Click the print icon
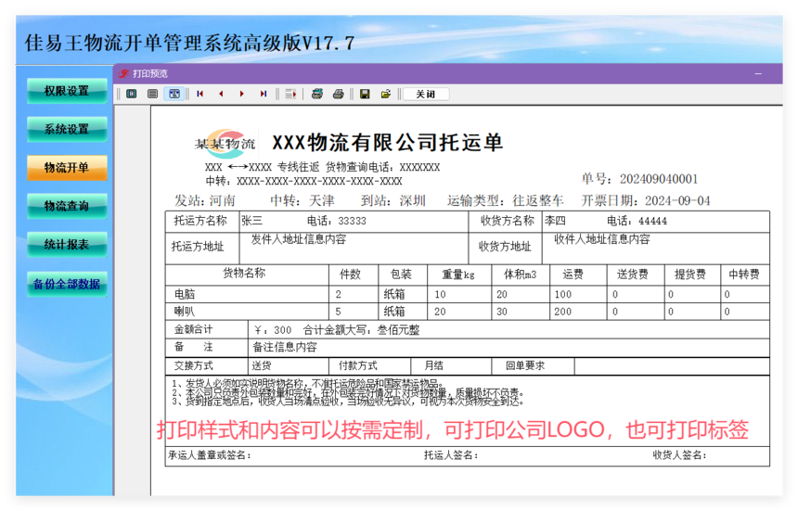 point(339,94)
